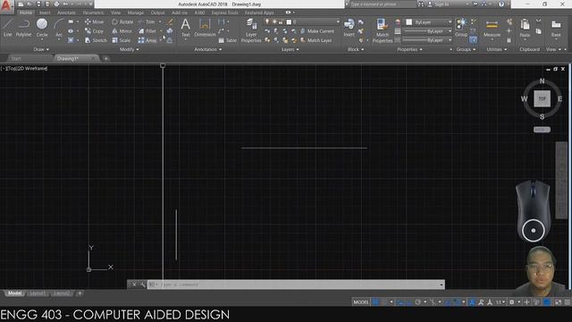Switch to the Start tab
This screenshot has width=572, height=322.
(16, 58)
